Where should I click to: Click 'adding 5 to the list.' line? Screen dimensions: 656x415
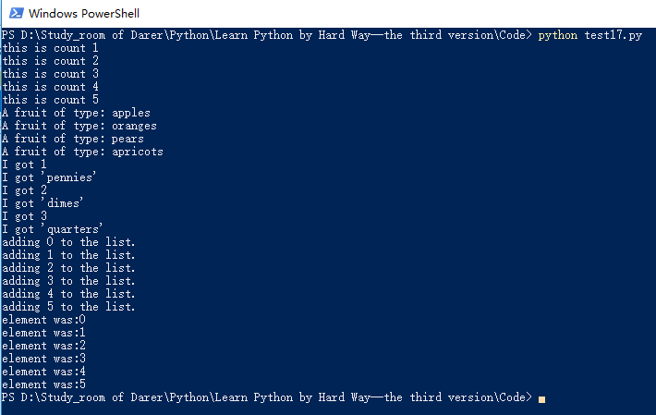69,307
